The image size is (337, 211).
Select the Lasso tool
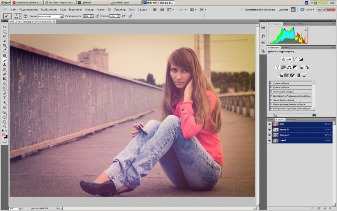pyautogui.click(x=5, y=36)
